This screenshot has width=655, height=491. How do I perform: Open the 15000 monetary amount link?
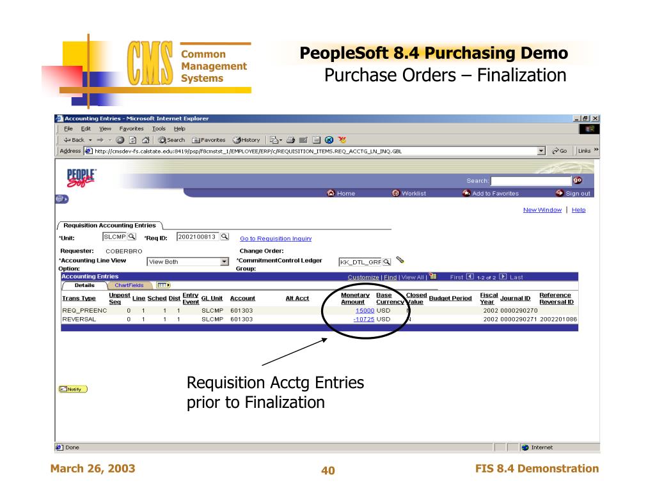tap(365, 311)
